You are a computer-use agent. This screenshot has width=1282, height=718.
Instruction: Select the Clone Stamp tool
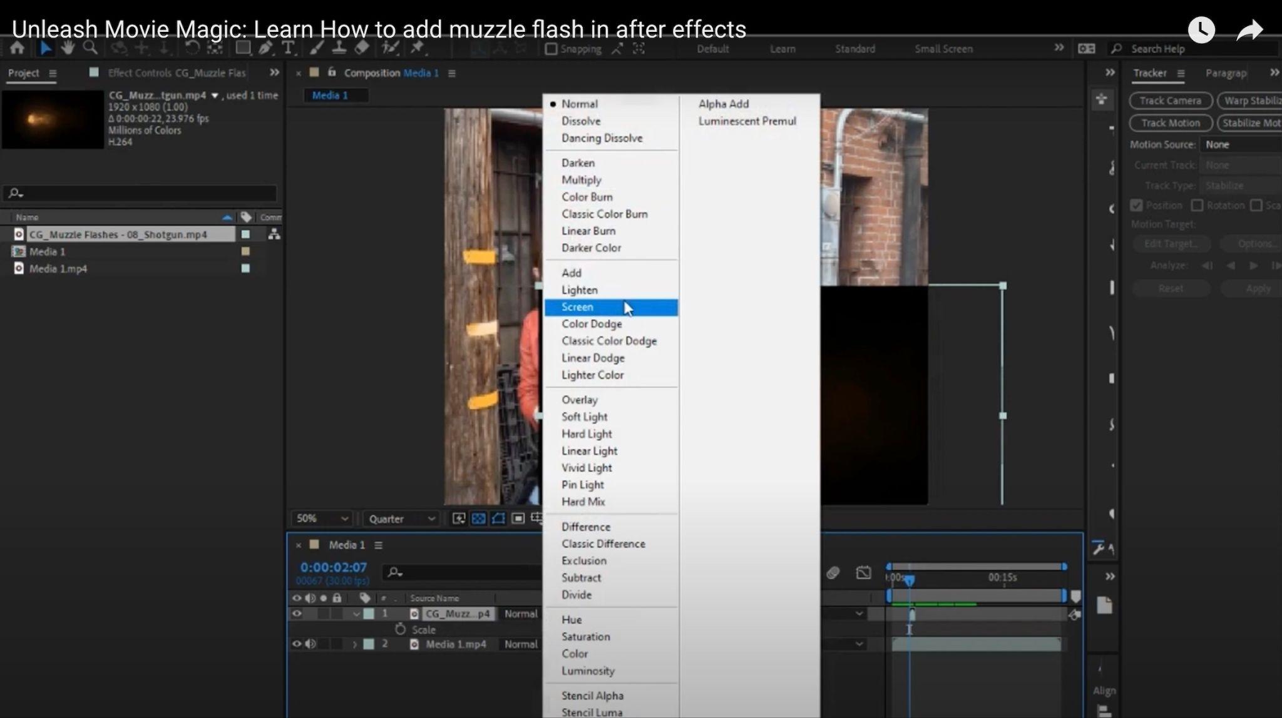pos(339,48)
